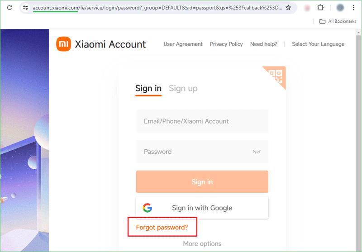
Task: Reload the page with the refresh icon
Action: pos(10,8)
